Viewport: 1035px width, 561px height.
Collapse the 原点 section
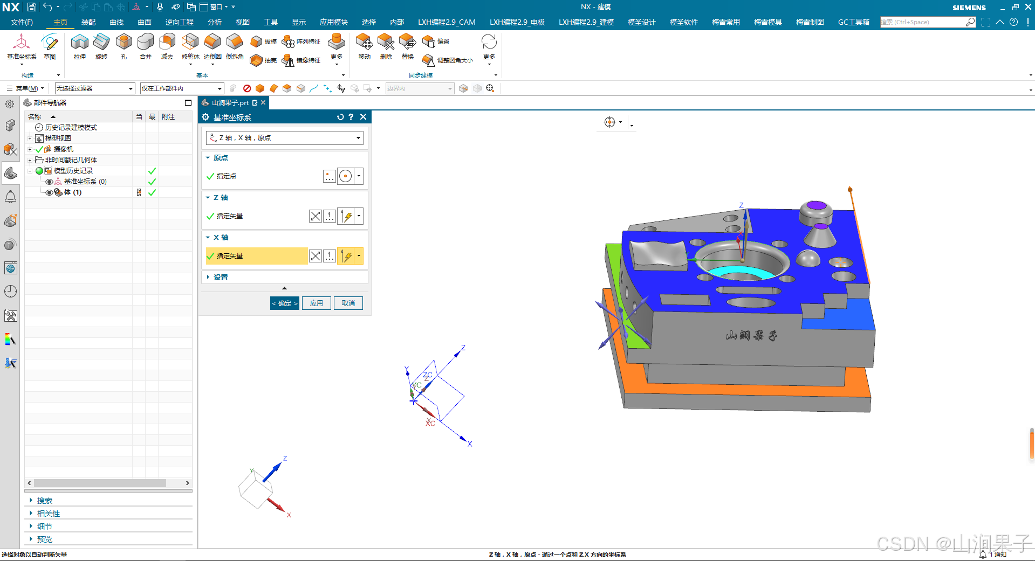(x=208, y=158)
